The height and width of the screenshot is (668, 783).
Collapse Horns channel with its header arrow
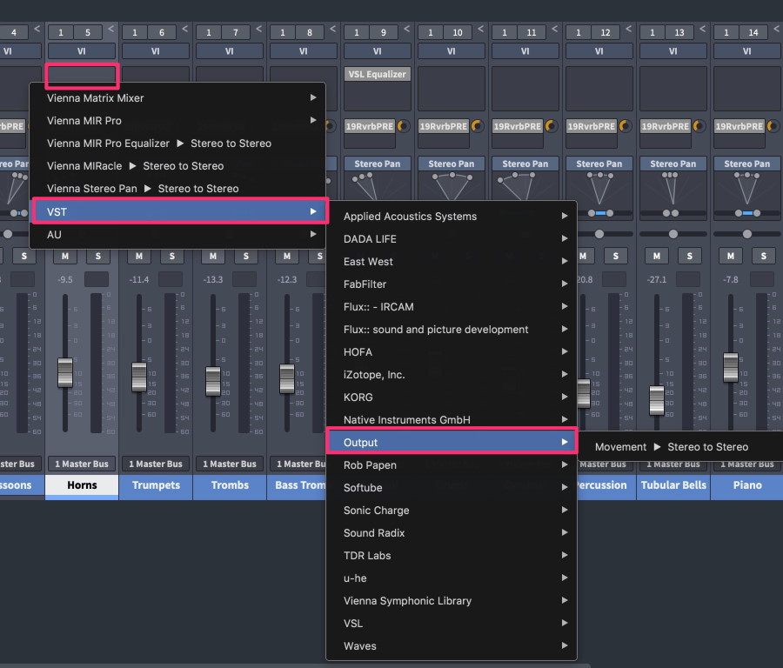[110, 29]
